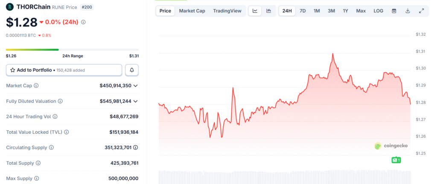Show Max Supply info icon
The height and width of the screenshot is (184, 437).
36,178
